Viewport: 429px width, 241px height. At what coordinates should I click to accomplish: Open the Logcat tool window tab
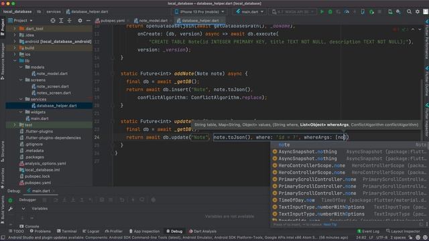pyautogui.click(x=90, y=231)
